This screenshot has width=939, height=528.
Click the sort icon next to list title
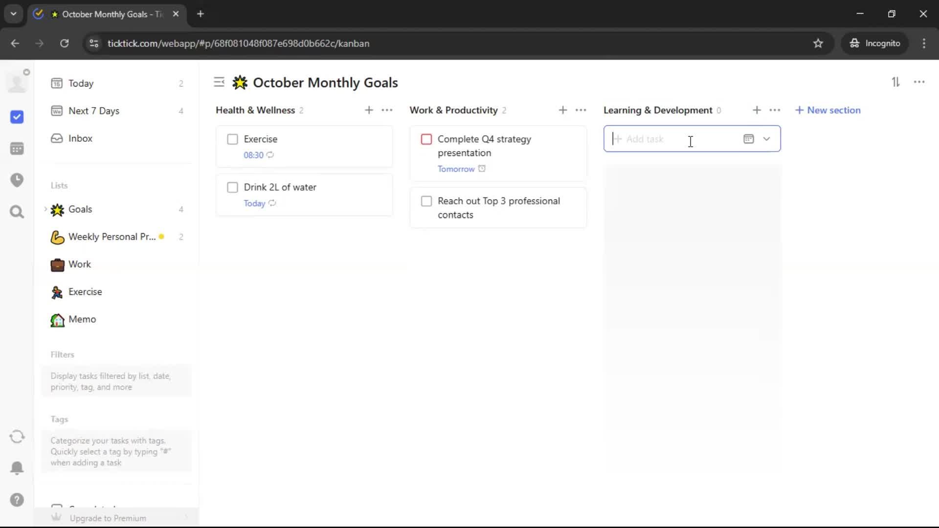pyautogui.click(x=895, y=82)
